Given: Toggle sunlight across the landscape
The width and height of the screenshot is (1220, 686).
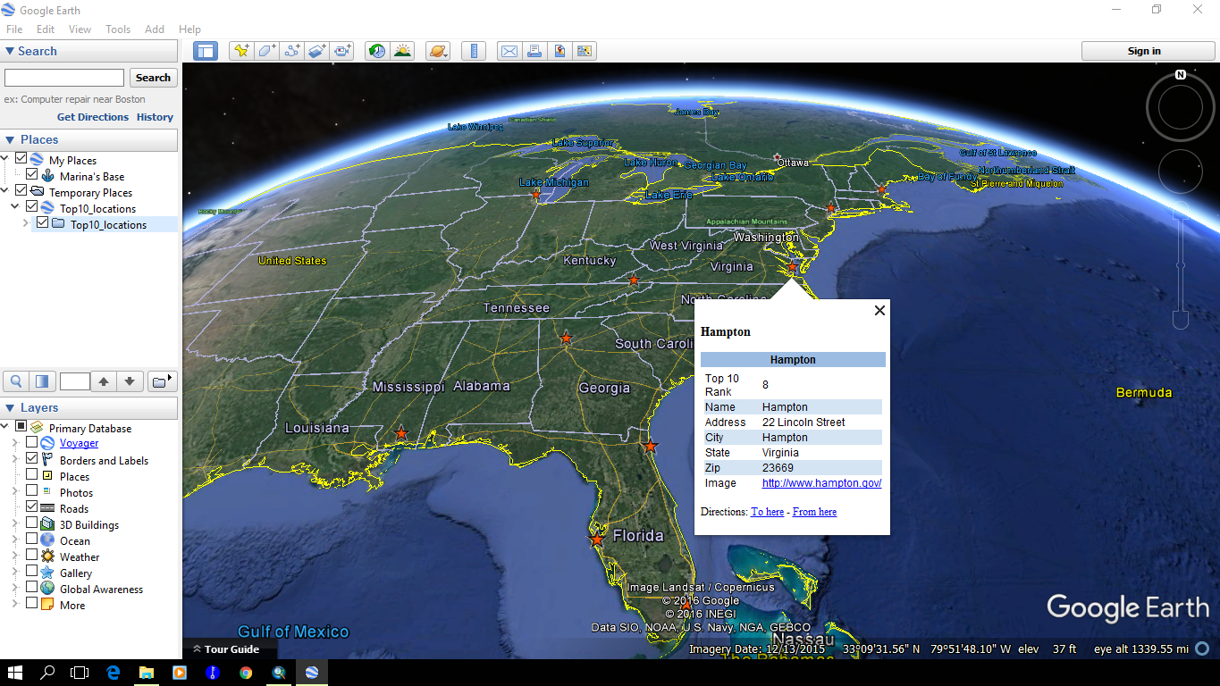Looking at the screenshot, I should click(x=402, y=51).
